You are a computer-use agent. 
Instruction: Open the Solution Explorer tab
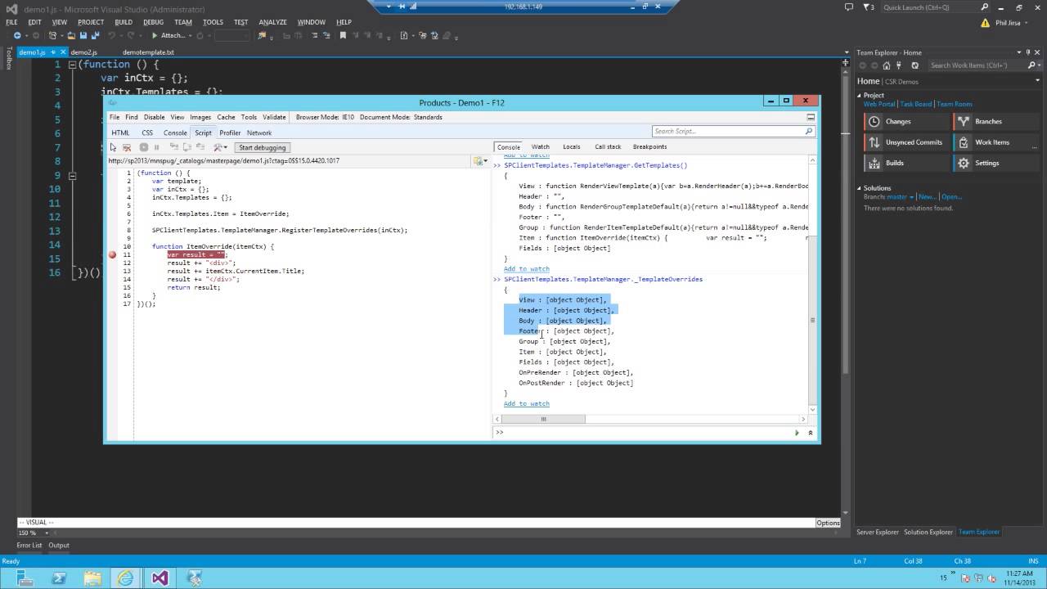click(928, 532)
